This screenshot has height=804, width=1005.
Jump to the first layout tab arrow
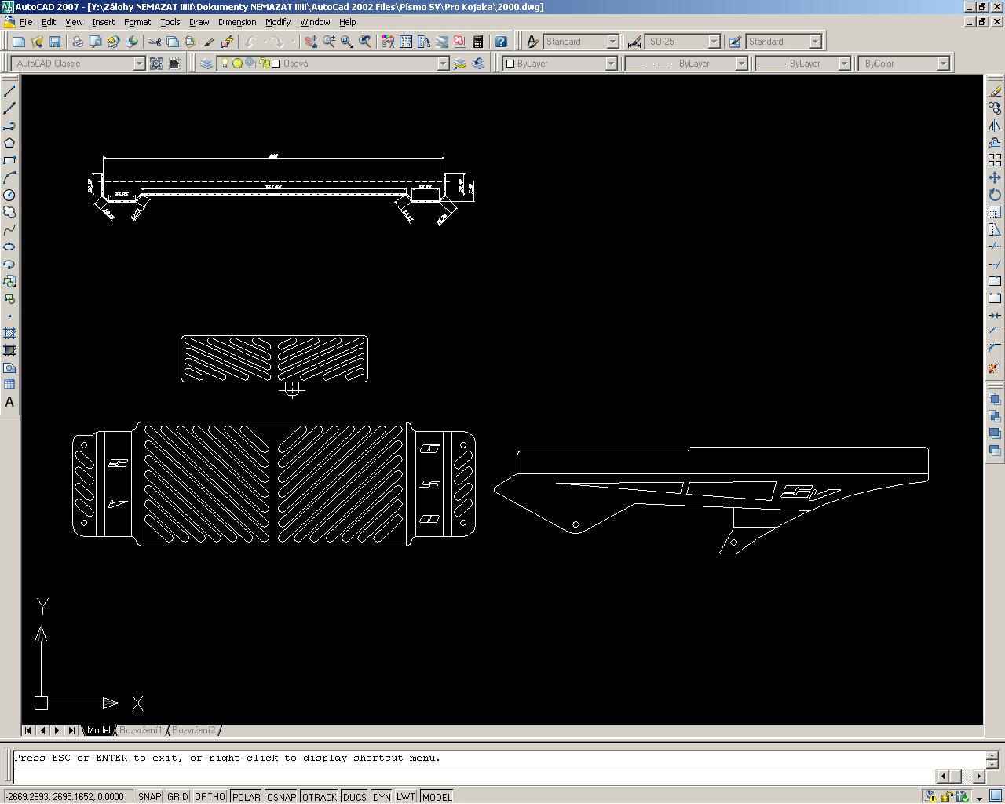[x=28, y=730]
